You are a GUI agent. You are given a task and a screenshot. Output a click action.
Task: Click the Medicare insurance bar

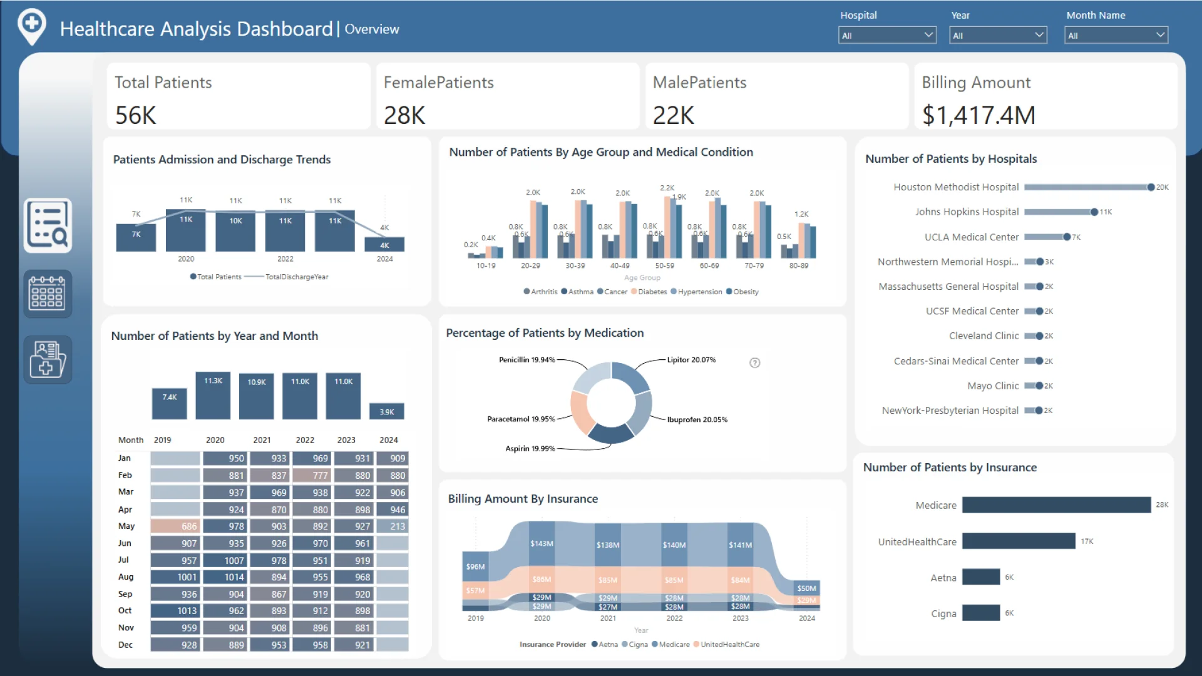(1056, 505)
